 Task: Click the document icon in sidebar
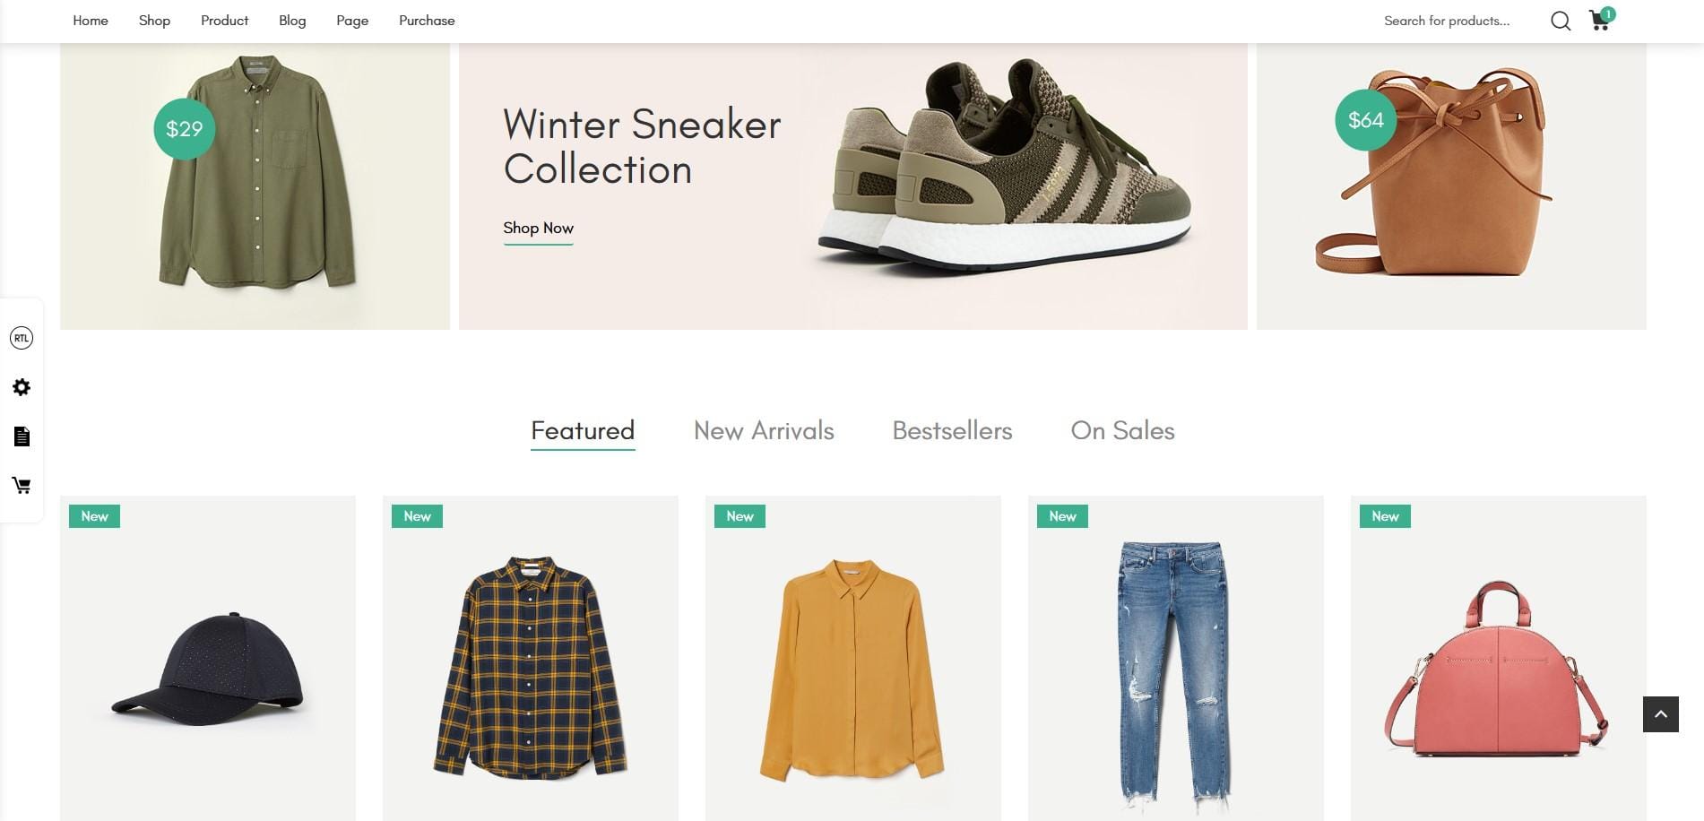coord(22,436)
